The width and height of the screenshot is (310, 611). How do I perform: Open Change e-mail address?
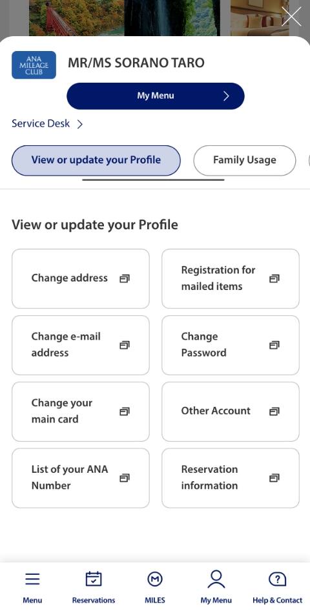81,346
